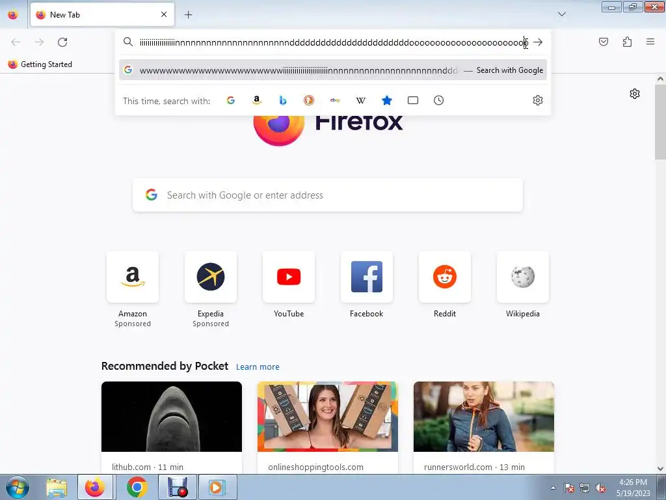Open the runnersworld.com Pocket story

(484, 427)
